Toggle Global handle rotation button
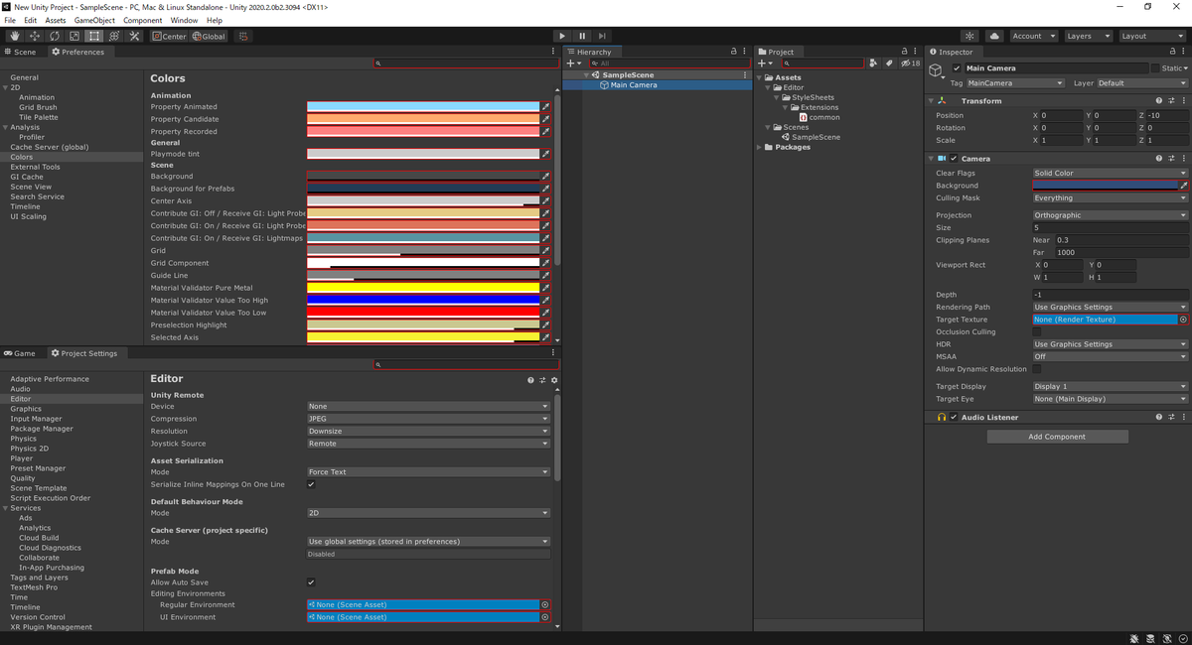The image size is (1192, 645). tap(209, 36)
